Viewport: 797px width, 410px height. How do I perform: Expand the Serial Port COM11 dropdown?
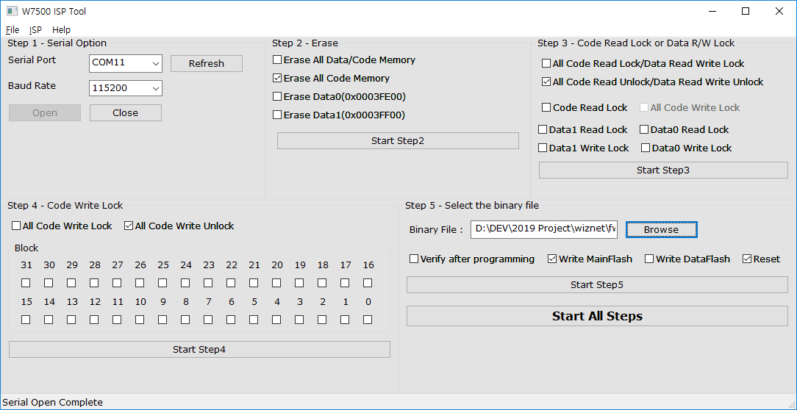(x=155, y=63)
